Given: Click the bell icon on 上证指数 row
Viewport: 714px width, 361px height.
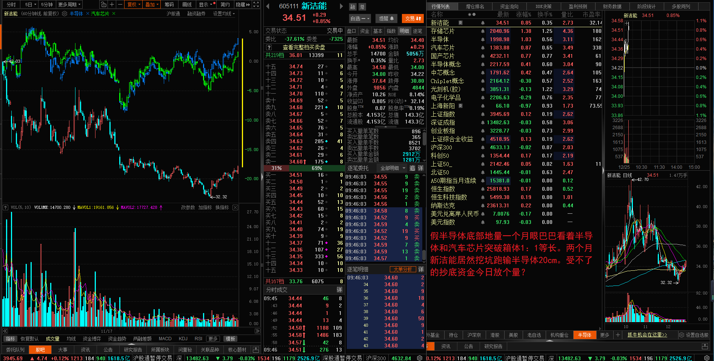Looking at the screenshot, I should [x=483, y=114].
